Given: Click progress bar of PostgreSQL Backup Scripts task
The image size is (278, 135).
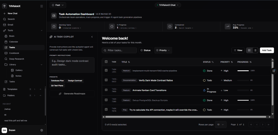Looking at the screenshot, I should (243, 100).
